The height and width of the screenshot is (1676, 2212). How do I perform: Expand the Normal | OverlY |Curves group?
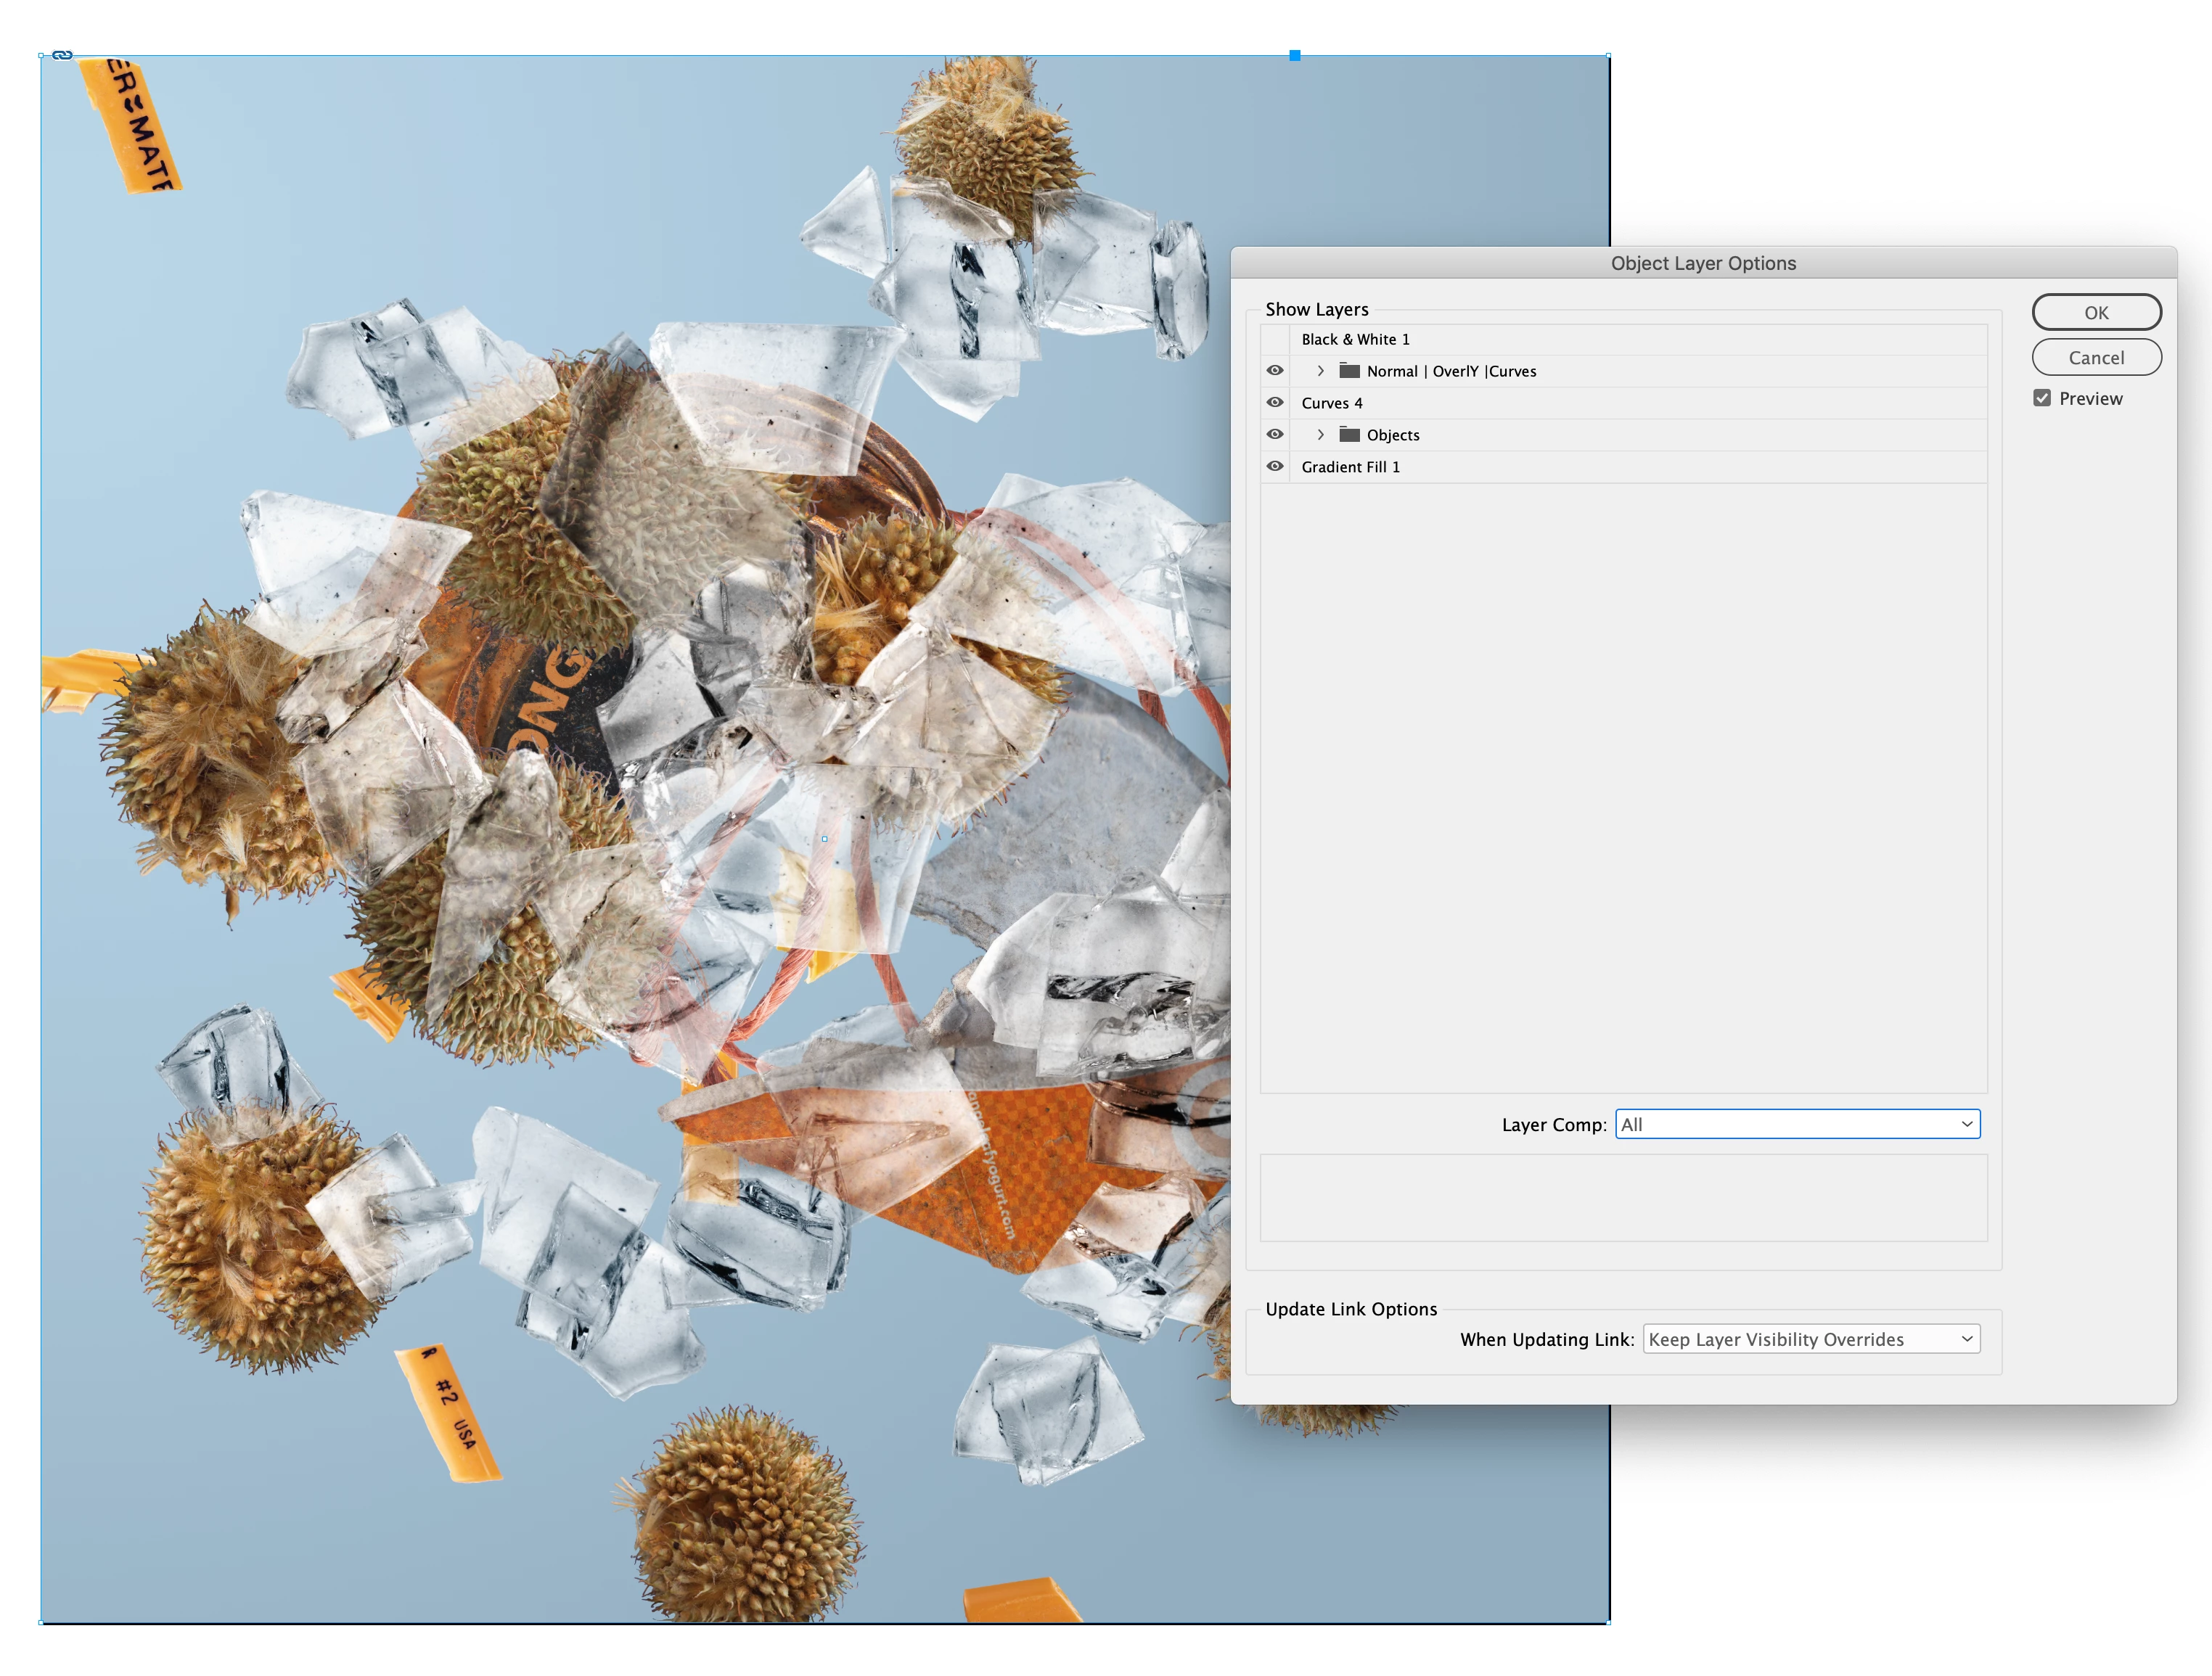click(1320, 371)
